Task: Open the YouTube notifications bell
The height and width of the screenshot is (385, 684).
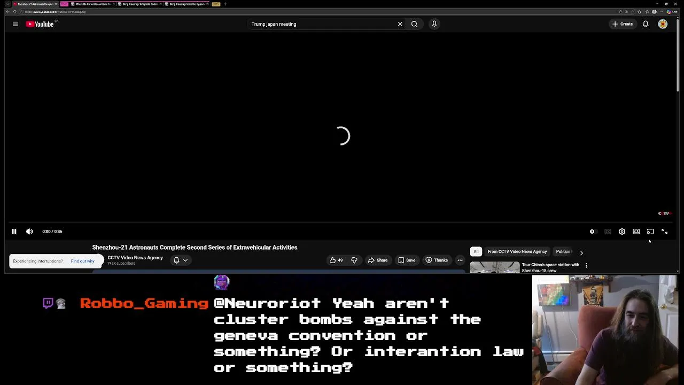Action: 646,24
